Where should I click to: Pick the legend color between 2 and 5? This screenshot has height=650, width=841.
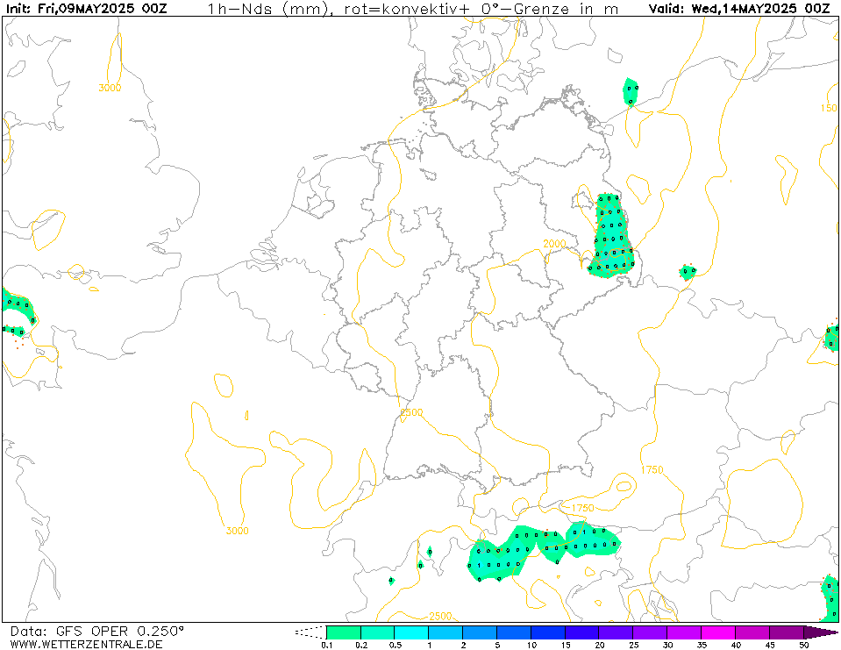[480, 632]
